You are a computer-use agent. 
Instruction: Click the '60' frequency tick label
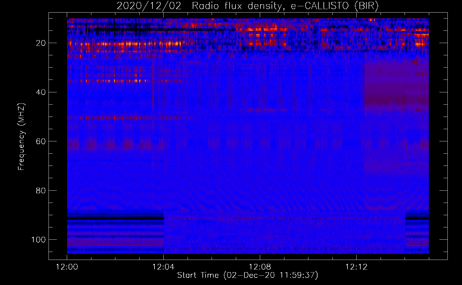click(x=41, y=142)
